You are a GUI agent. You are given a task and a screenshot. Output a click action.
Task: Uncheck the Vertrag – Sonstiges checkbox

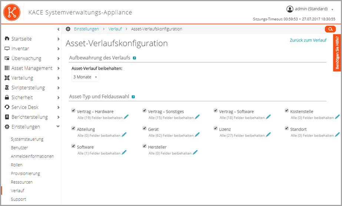coord(145,111)
